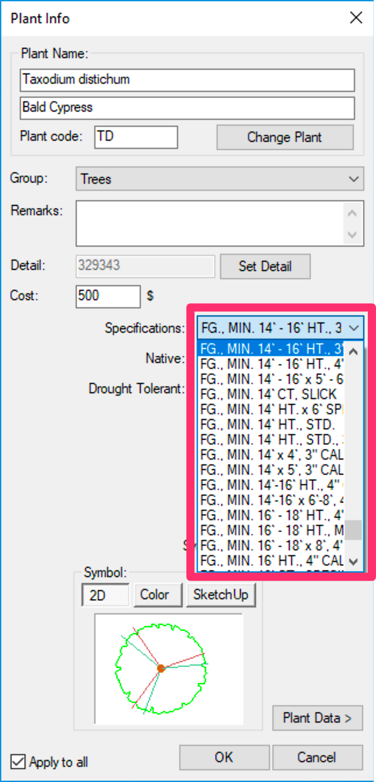This screenshot has height=782, width=376.
Task: Click the Cancel button
Action: point(317,757)
